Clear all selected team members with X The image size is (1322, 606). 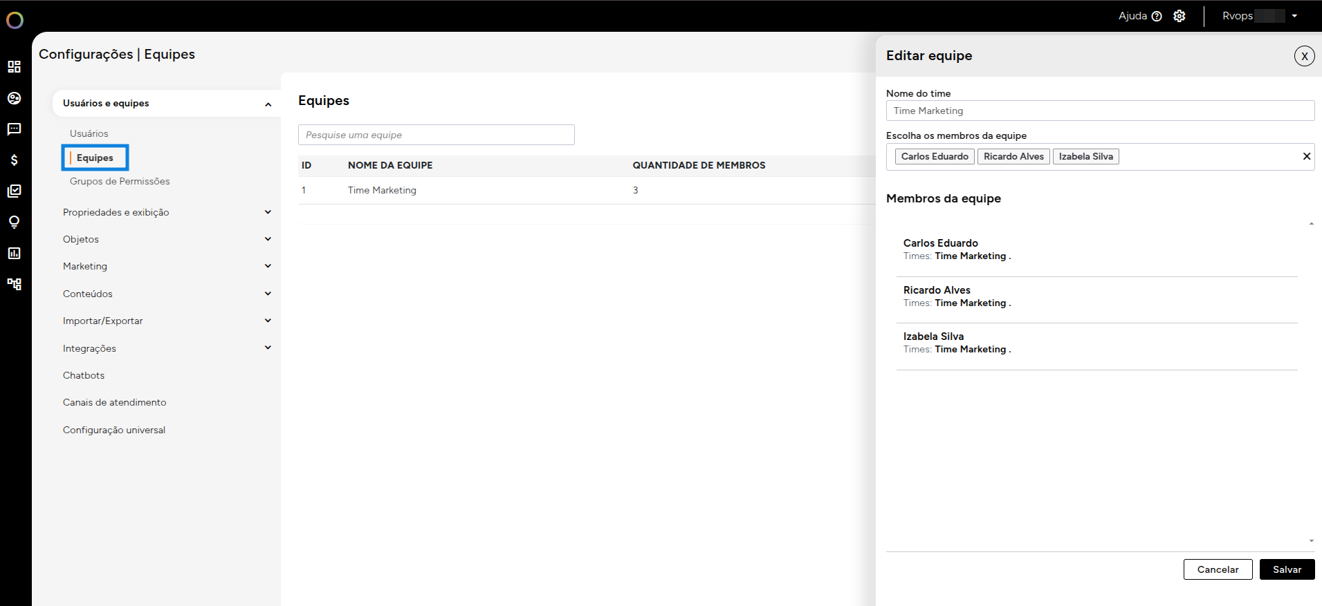1307,156
